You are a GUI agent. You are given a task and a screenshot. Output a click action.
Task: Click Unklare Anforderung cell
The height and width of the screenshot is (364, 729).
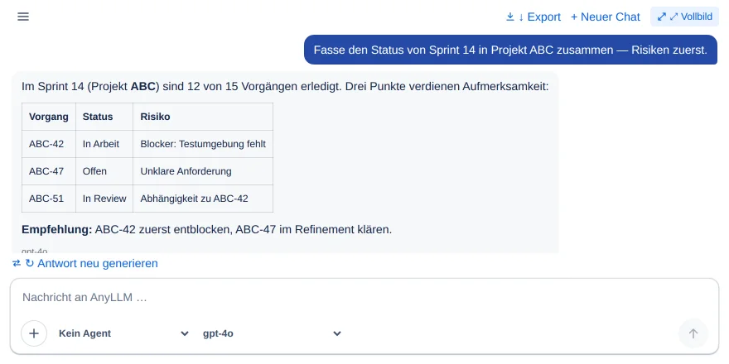[x=203, y=171]
